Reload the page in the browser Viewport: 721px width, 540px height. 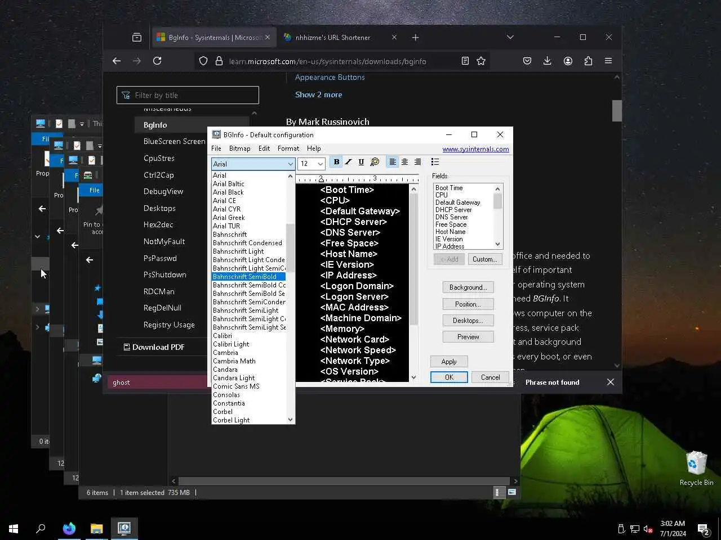[157, 61]
